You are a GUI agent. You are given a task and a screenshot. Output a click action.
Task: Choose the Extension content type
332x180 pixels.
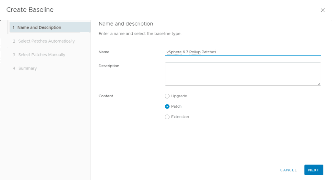pyautogui.click(x=167, y=117)
